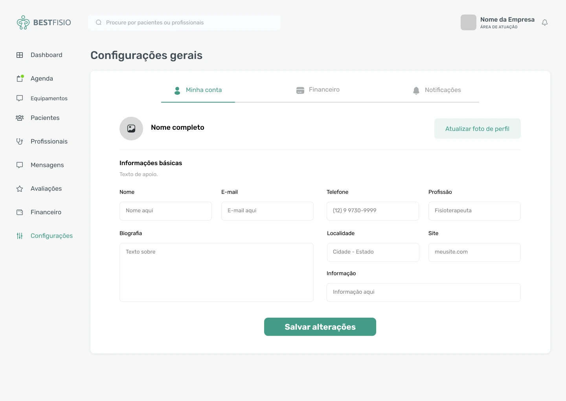Click the Informação input field
Image resolution: width=566 pixels, height=401 pixels.
coord(424,292)
